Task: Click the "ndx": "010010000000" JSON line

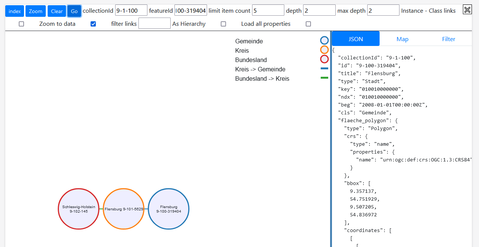Action: pos(371,97)
